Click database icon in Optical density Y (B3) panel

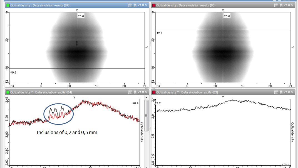[281, 92]
